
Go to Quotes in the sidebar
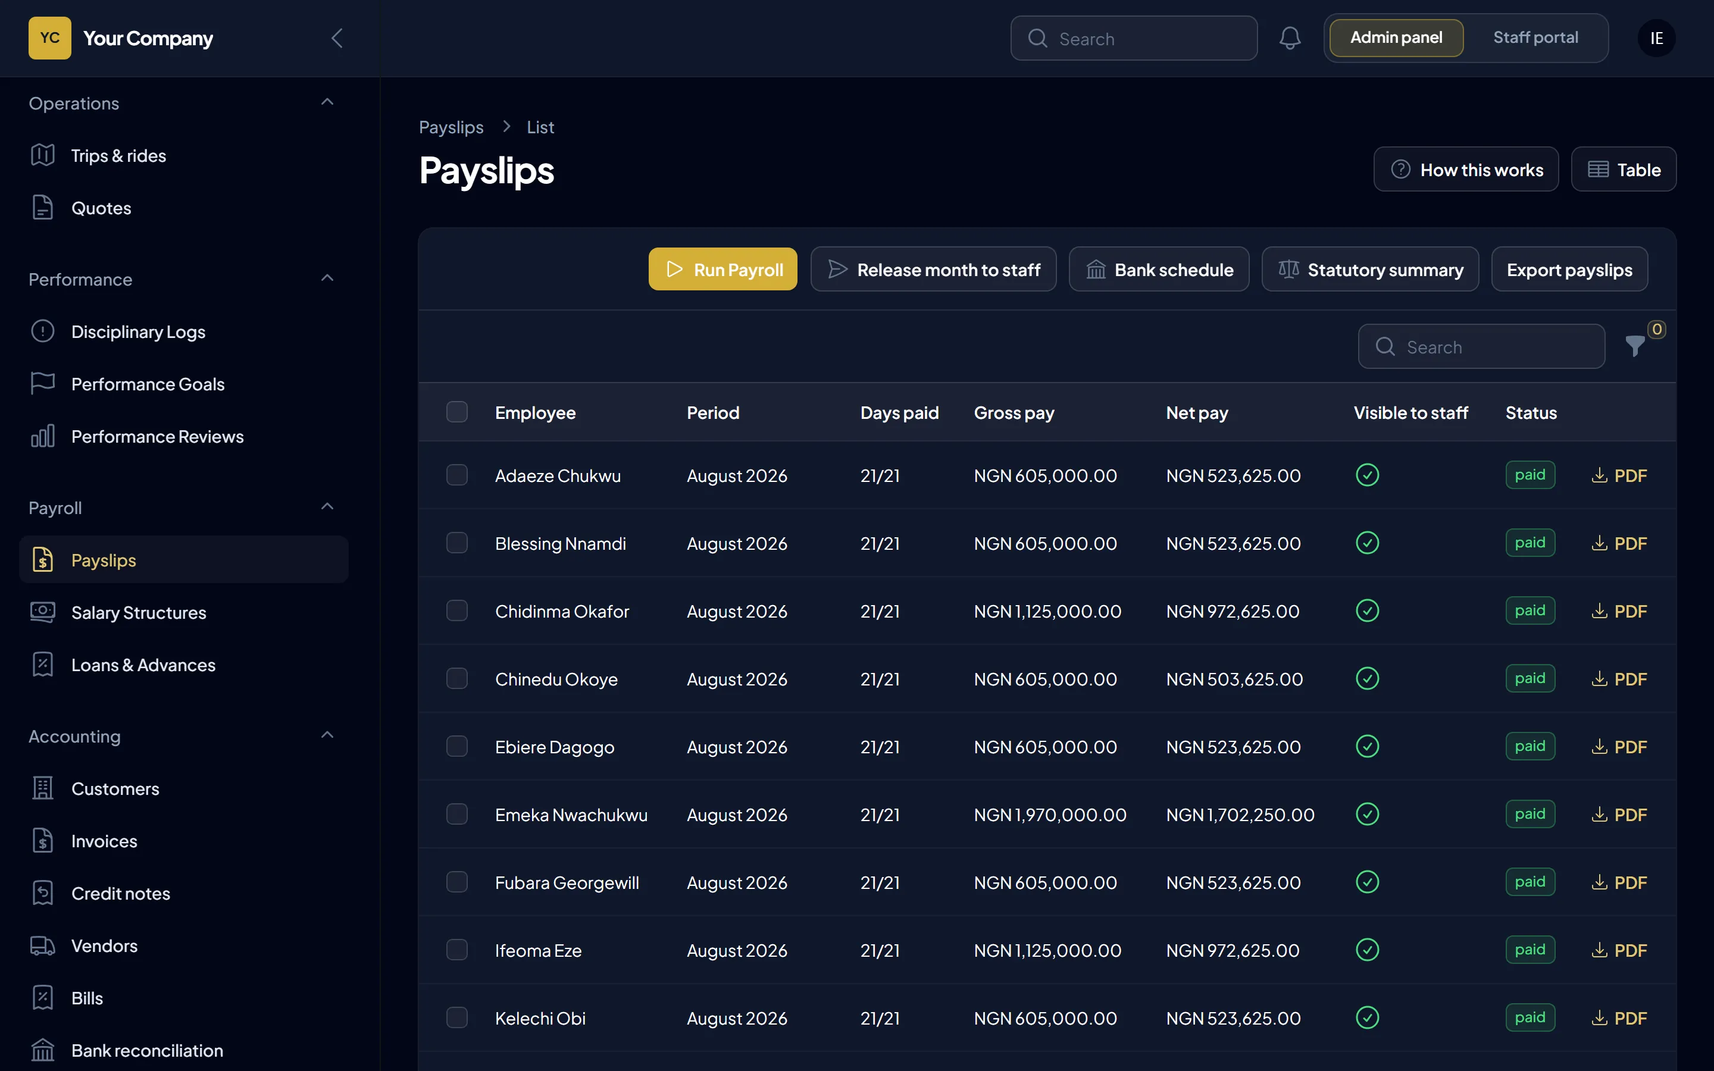coord(184,208)
